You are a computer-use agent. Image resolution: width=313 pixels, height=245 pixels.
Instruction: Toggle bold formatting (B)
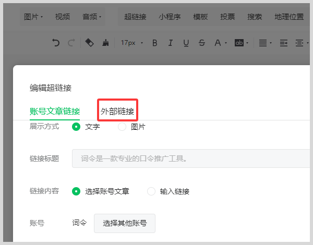(155, 43)
